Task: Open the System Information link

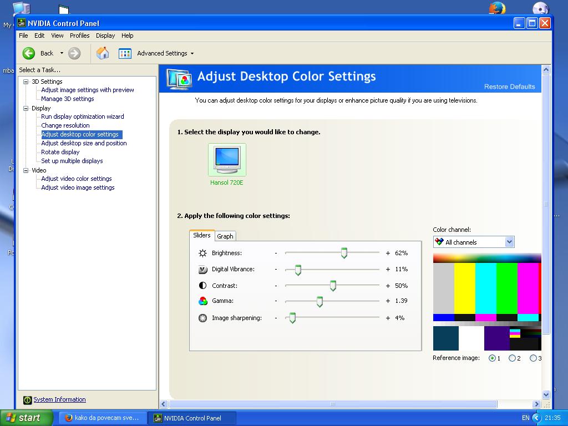Action: [60, 399]
